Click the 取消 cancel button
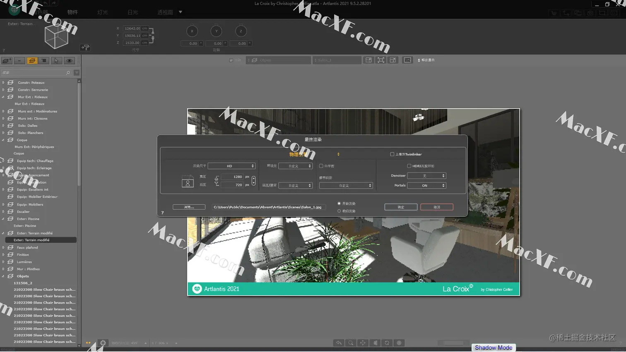 (x=437, y=207)
